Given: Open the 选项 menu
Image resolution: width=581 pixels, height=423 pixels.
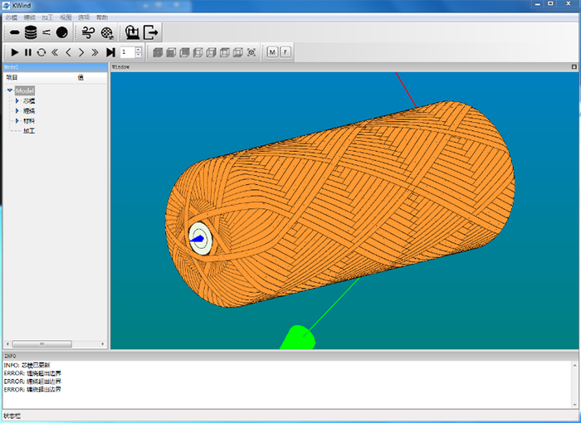Looking at the screenshot, I should [84, 17].
